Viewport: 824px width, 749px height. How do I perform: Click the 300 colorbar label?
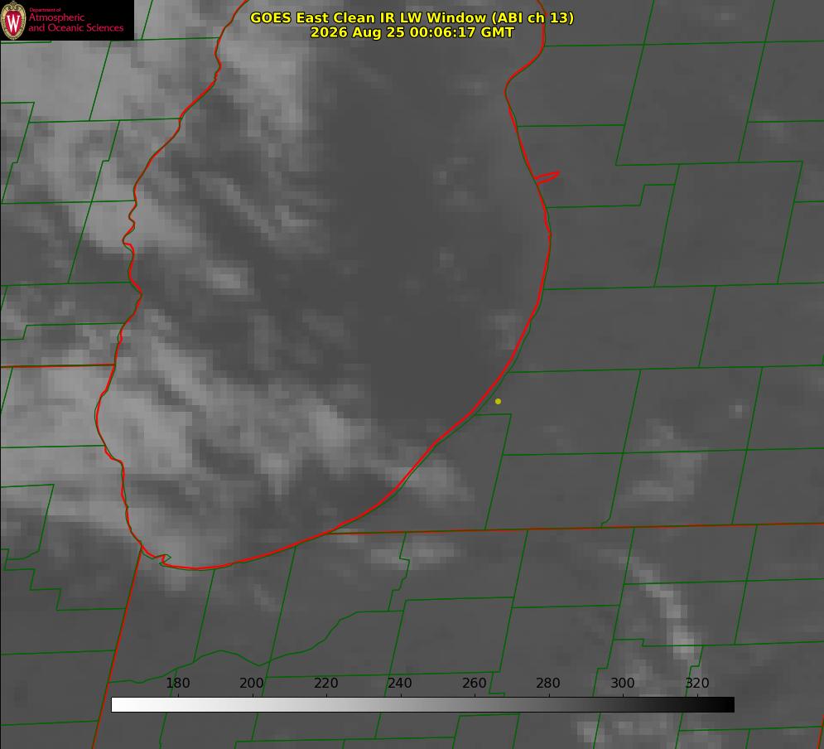(x=623, y=683)
